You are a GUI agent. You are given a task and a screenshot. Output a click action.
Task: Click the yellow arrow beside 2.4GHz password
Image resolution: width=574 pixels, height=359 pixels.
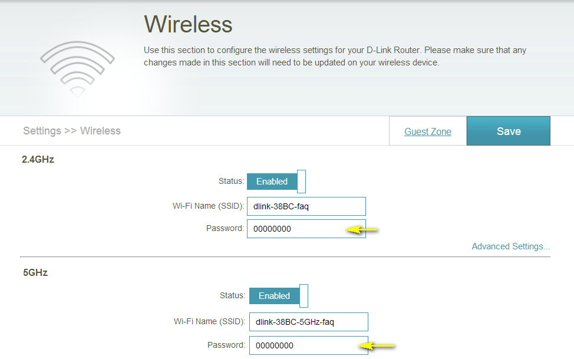361,230
